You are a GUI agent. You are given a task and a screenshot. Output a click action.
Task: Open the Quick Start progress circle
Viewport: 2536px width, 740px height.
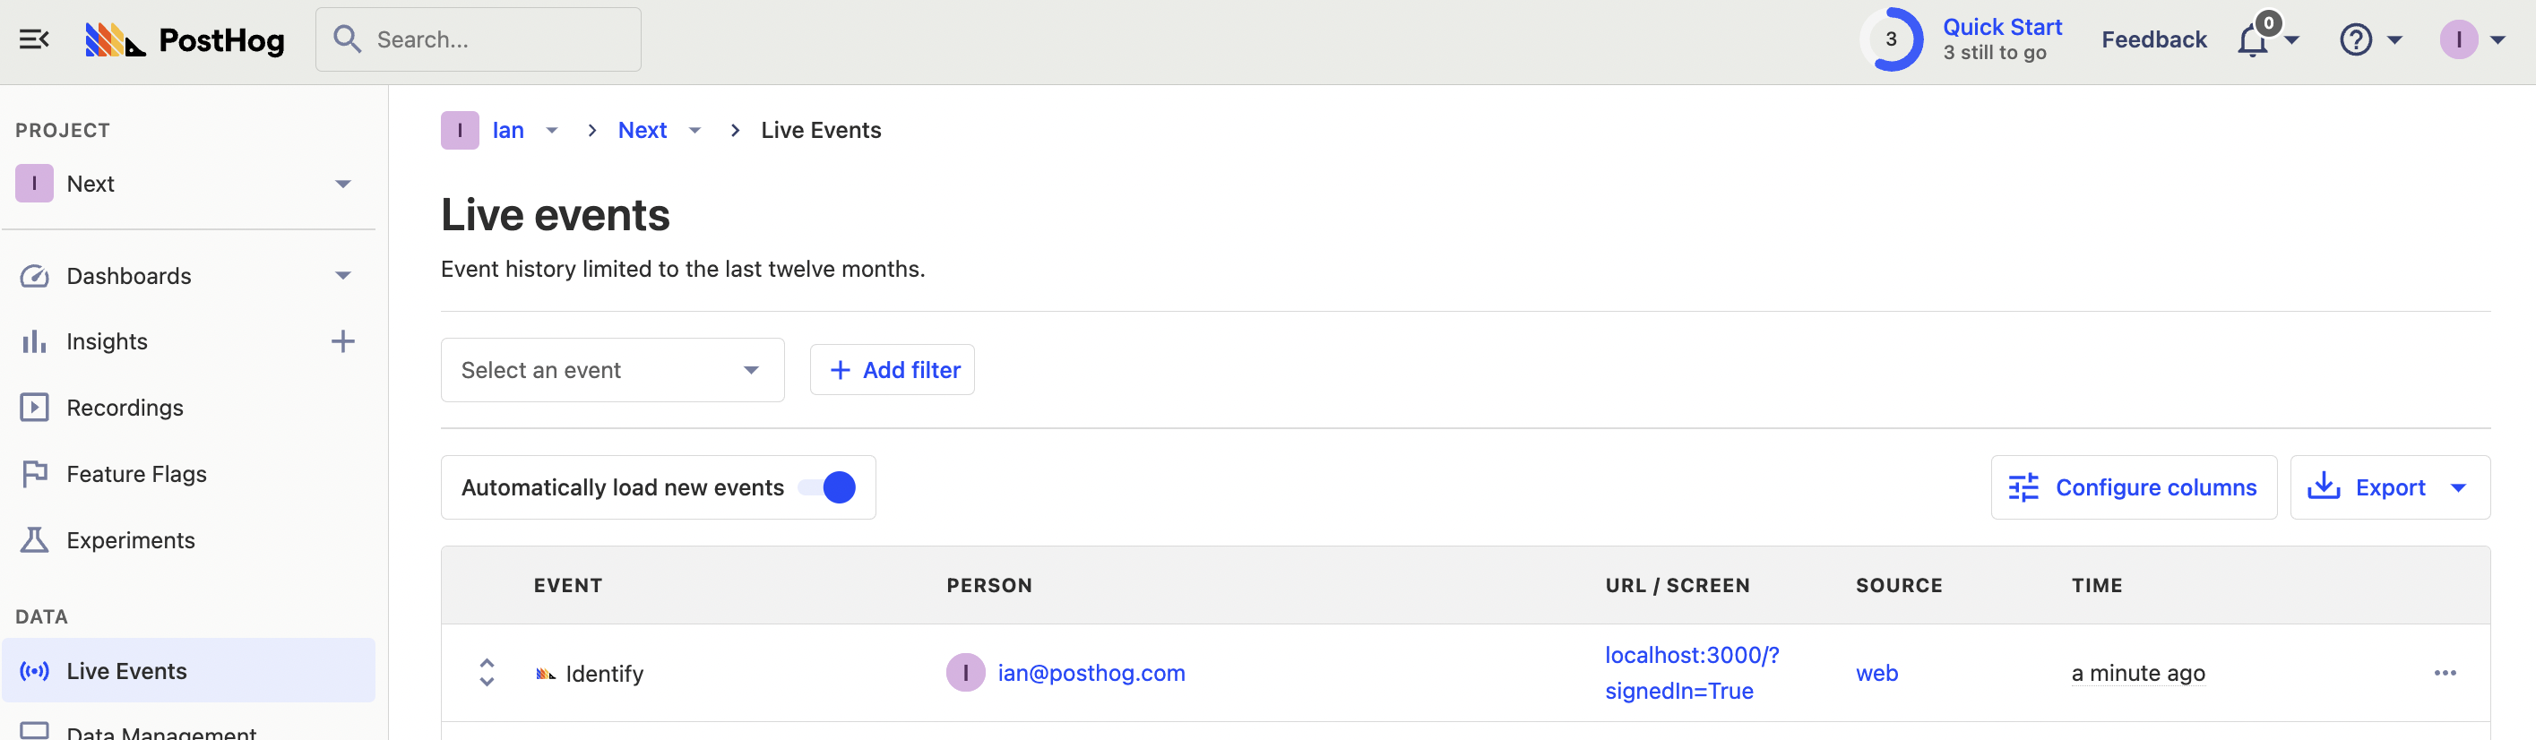1891,39
